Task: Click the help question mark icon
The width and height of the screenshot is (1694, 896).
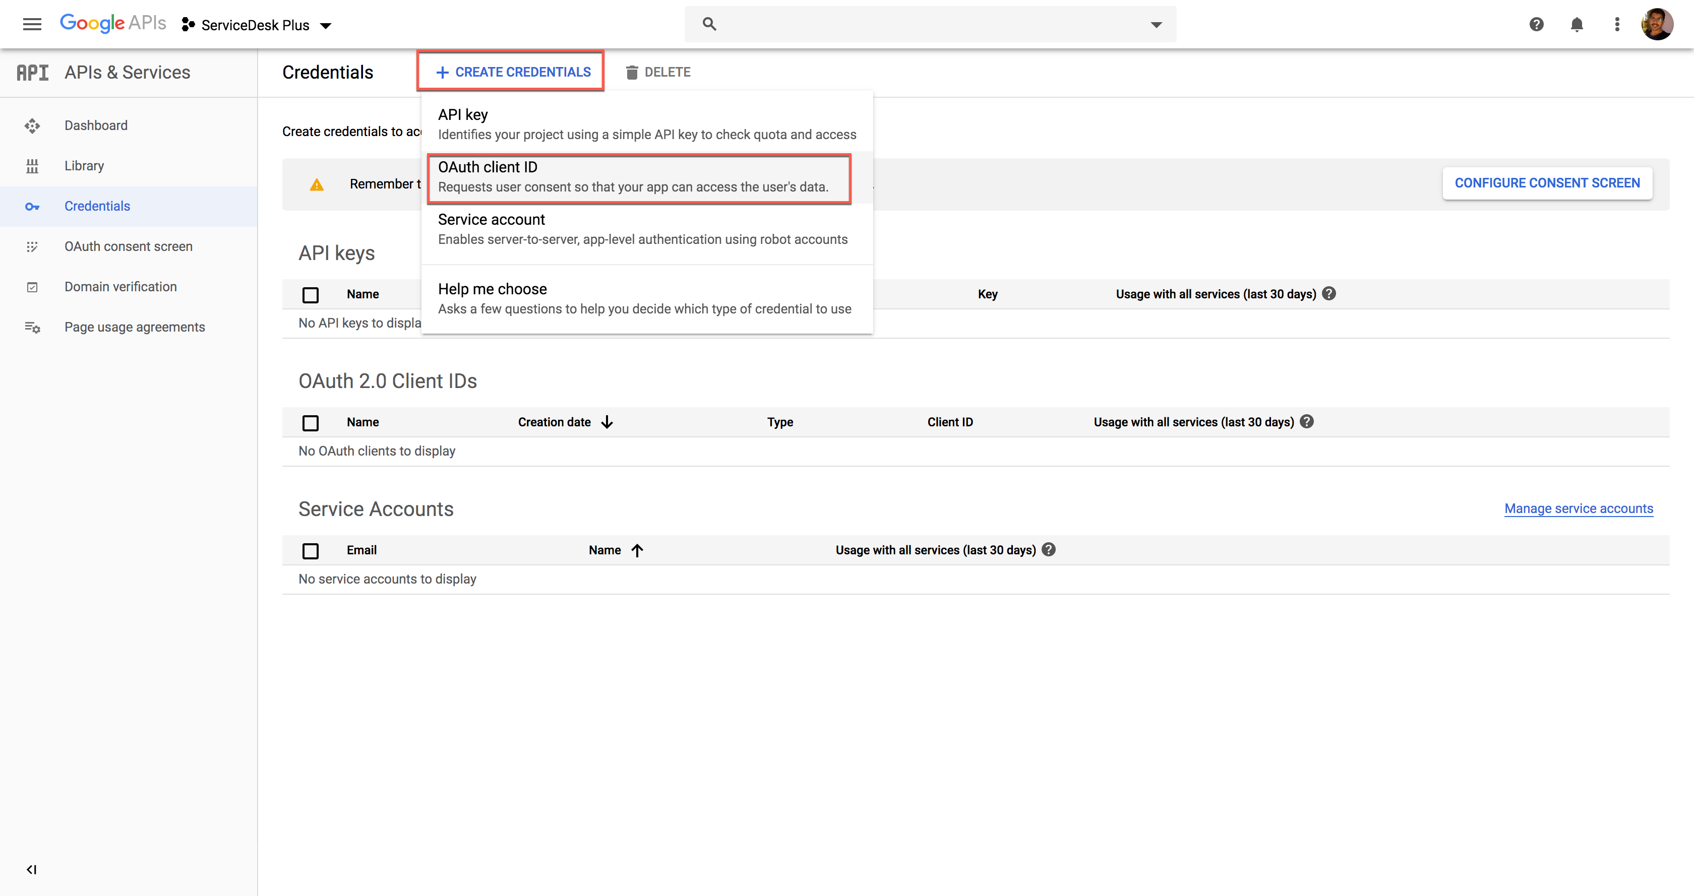Action: (x=1536, y=24)
